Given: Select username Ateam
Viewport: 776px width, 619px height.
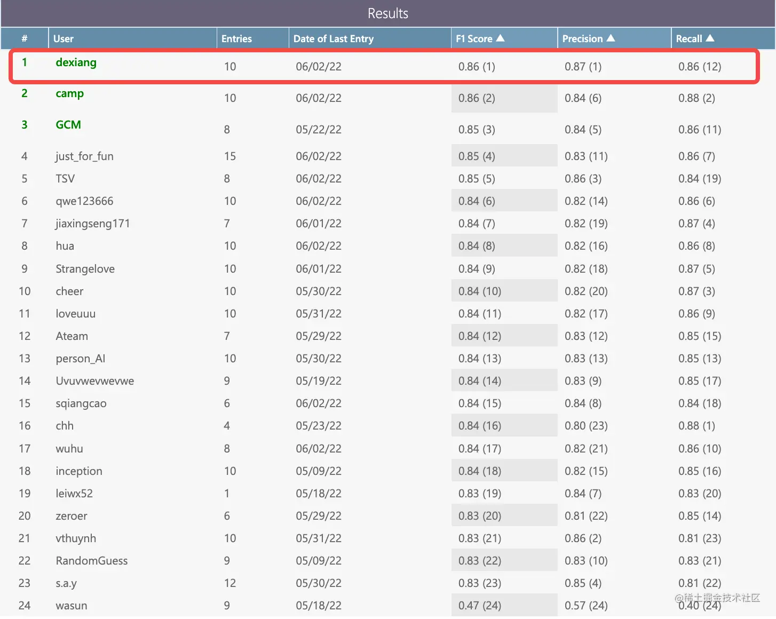Looking at the screenshot, I should [x=72, y=336].
